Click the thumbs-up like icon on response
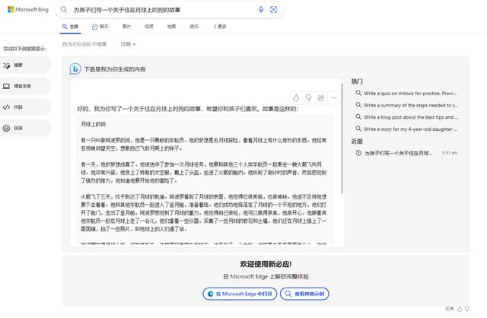The height and width of the screenshot is (318, 487). tap(296, 97)
